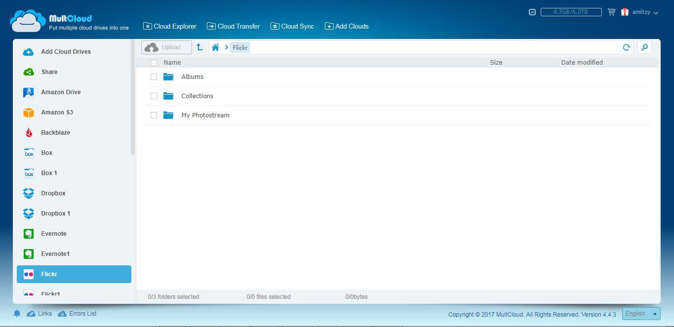674x327 pixels.
Task: Check the Albums folder checkbox
Action: tap(154, 77)
